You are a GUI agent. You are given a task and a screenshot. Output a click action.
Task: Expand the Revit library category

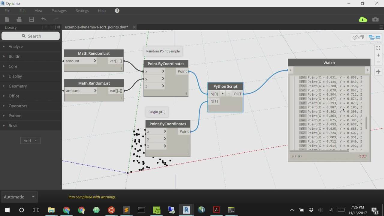13,126
